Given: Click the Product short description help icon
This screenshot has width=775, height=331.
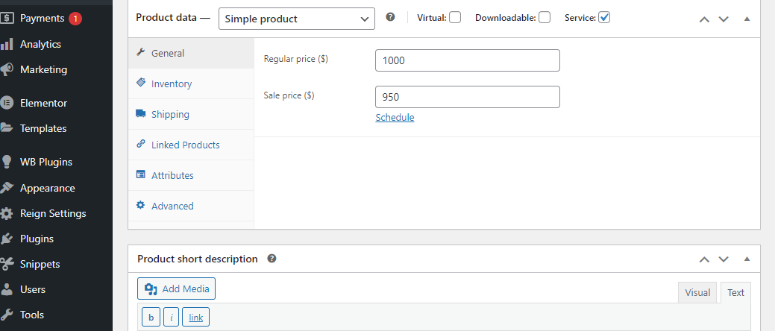Looking at the screenshot, I should [x=271, y=259].
